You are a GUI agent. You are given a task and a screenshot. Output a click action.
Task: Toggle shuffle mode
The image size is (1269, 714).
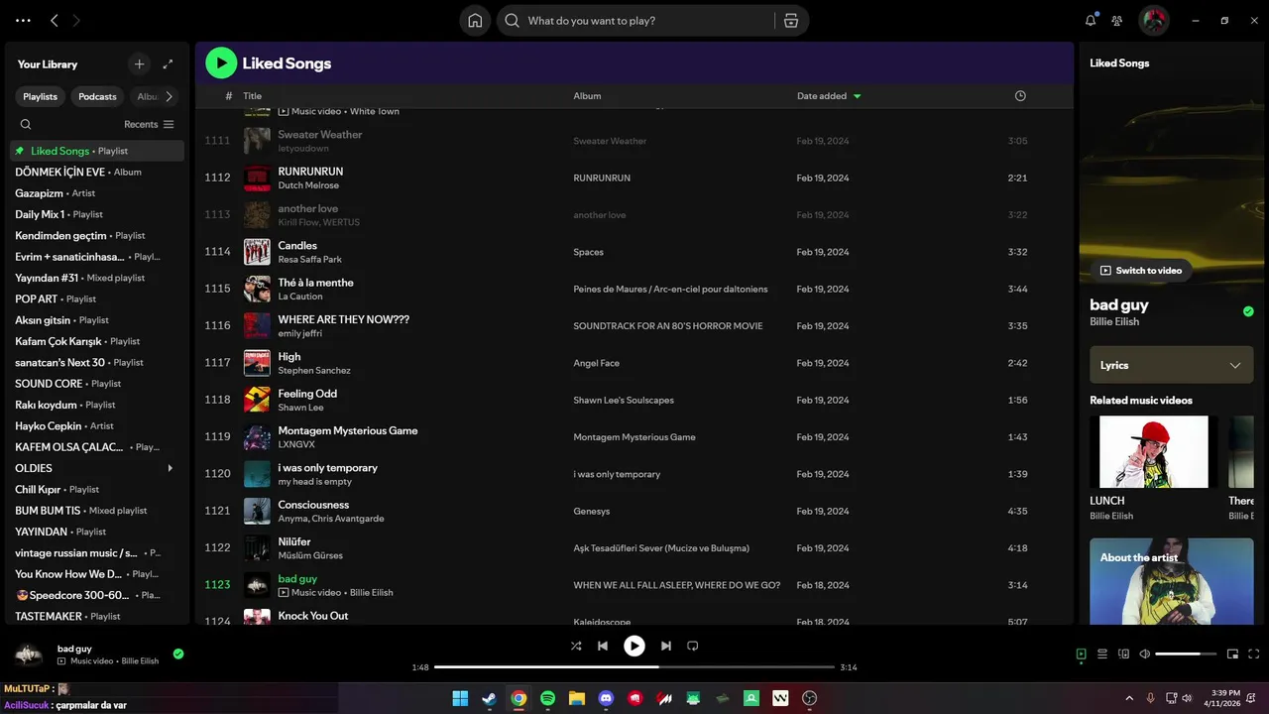[576, 646]
